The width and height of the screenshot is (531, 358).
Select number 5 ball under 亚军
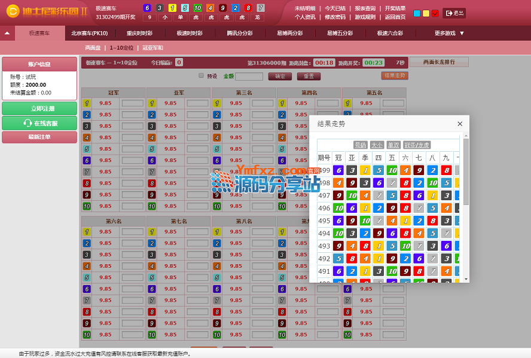point(151,149)
